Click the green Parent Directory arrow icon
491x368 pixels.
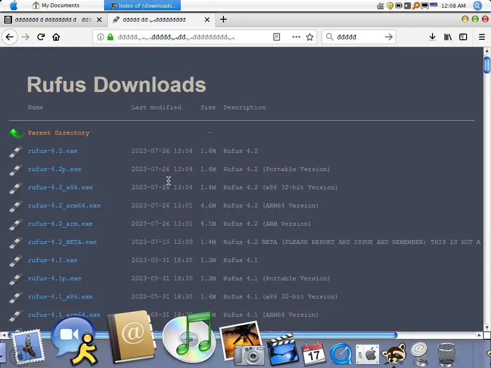[16, 133]
